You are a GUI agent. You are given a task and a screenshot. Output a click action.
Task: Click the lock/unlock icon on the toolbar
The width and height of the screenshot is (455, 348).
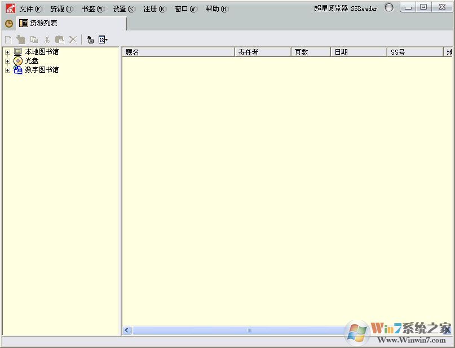pos(90,39)
